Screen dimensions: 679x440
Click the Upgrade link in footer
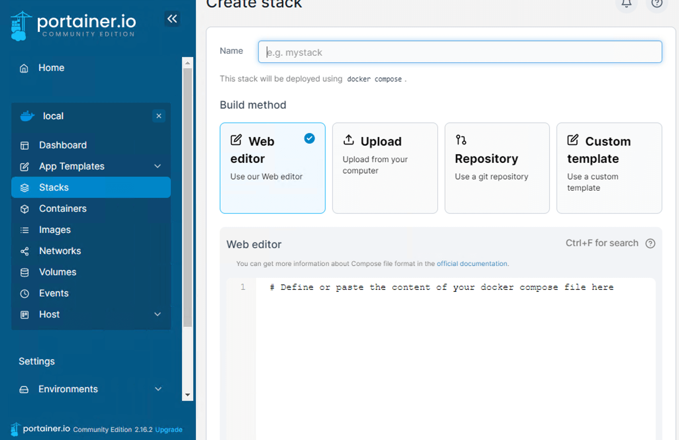pyautogui.click(x=169, y=430)
